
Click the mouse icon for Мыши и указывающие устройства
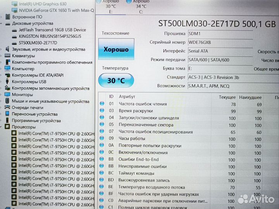pos(7,101)
